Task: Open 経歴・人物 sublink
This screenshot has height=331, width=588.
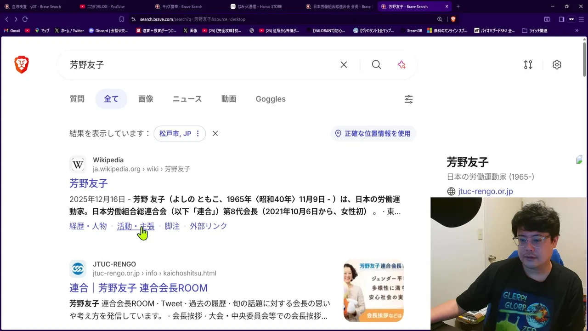Action: [x=88, y=226]
